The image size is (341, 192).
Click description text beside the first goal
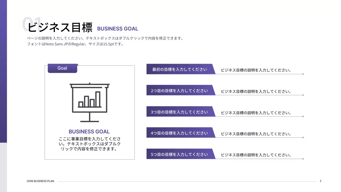(x=256, y=70)
